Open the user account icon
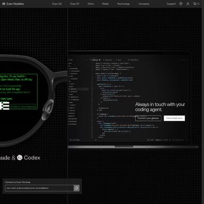 [188, 4]
